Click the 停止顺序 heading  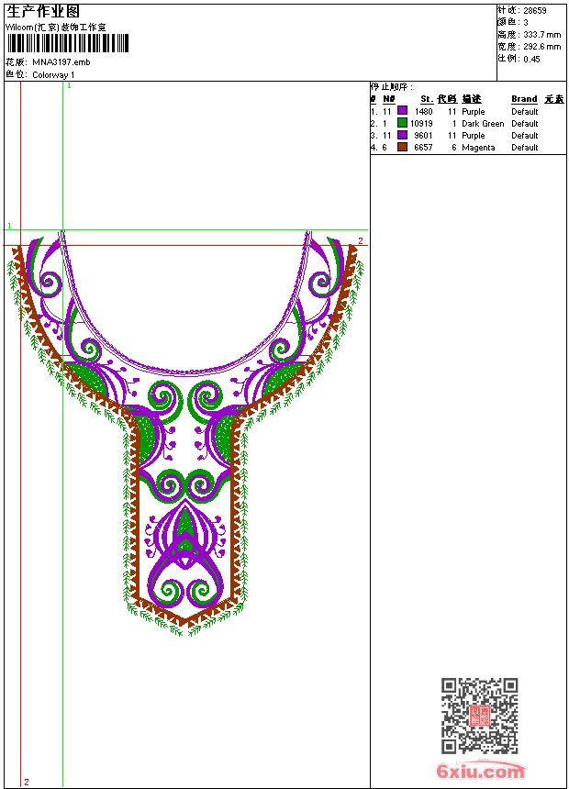click(x=392, y=86)
